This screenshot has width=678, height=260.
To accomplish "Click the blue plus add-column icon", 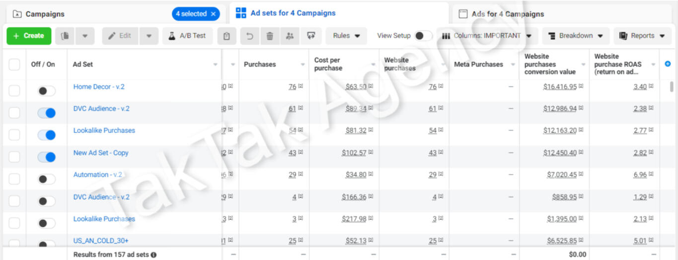I will point(668,64).
